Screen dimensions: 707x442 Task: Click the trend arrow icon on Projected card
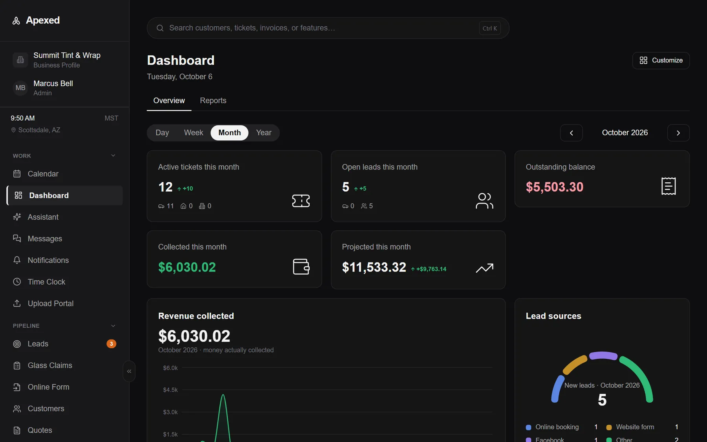[484, 268]
